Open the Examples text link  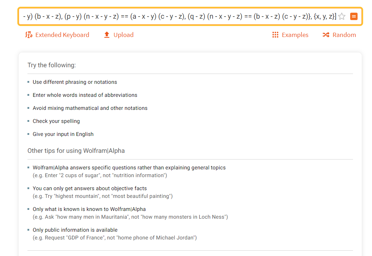point(295,35)
